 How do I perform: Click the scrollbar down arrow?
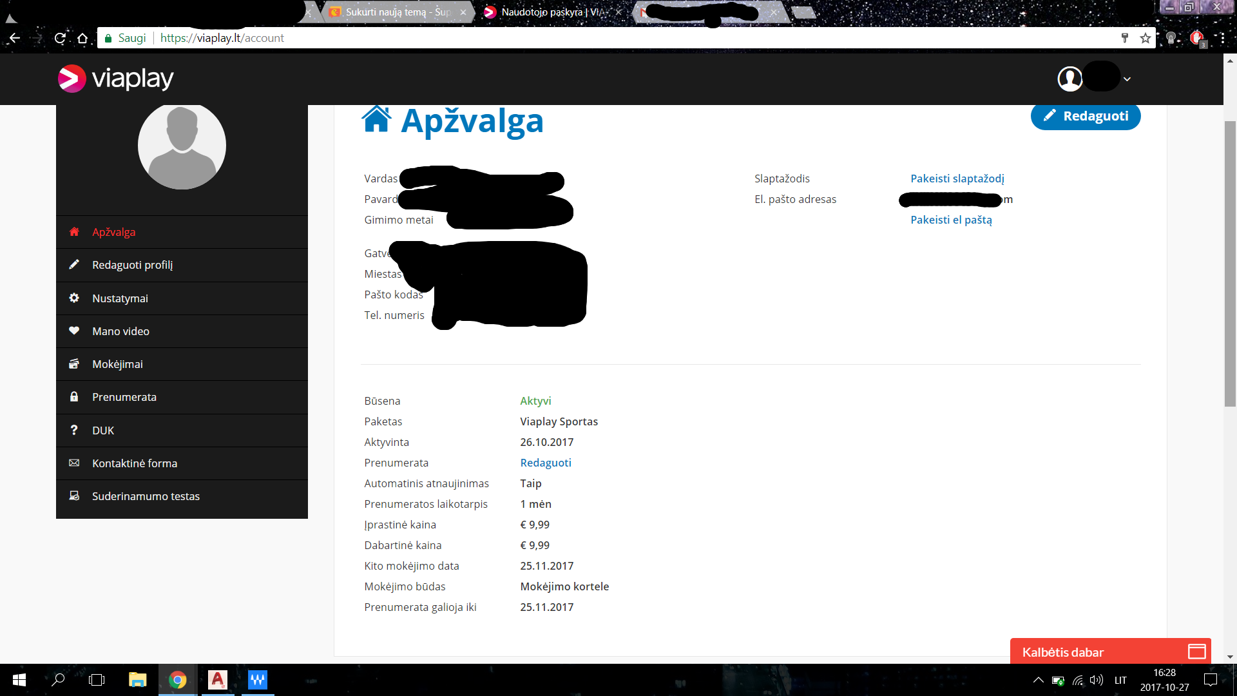[x=1230, y=657]
